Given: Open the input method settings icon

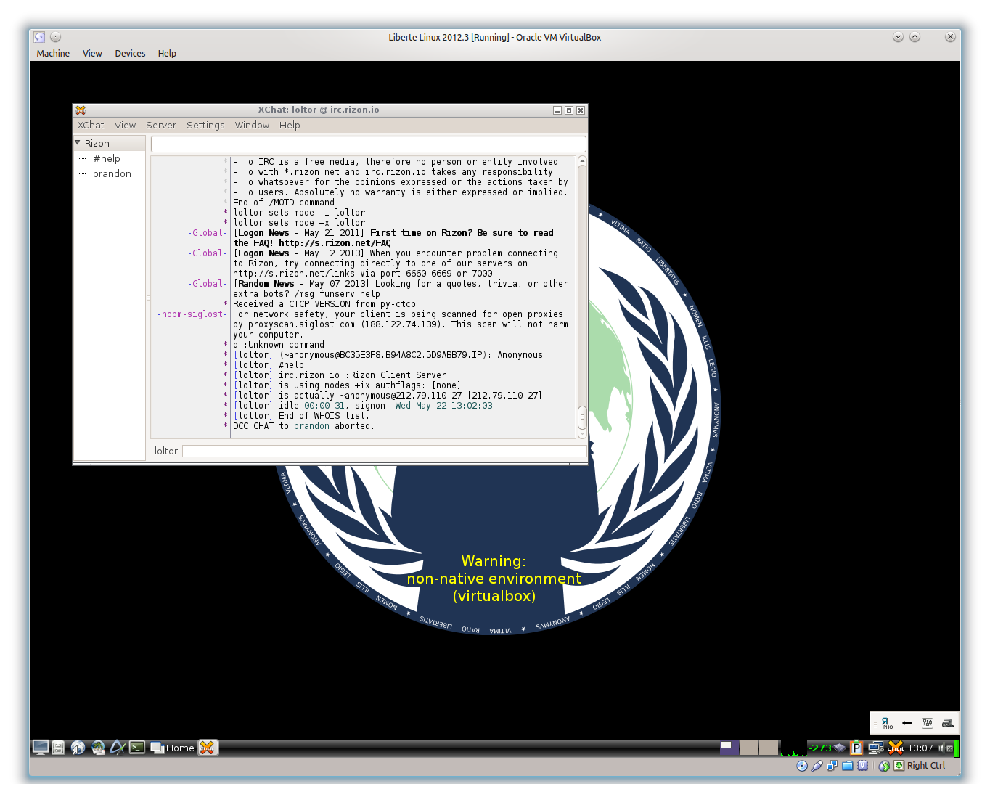Looking at the screenshot, I should tap(927, 723).
